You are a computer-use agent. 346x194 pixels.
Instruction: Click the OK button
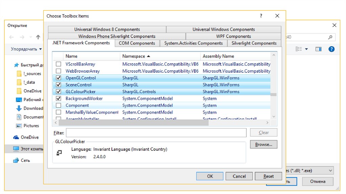(x=210, y=176)
